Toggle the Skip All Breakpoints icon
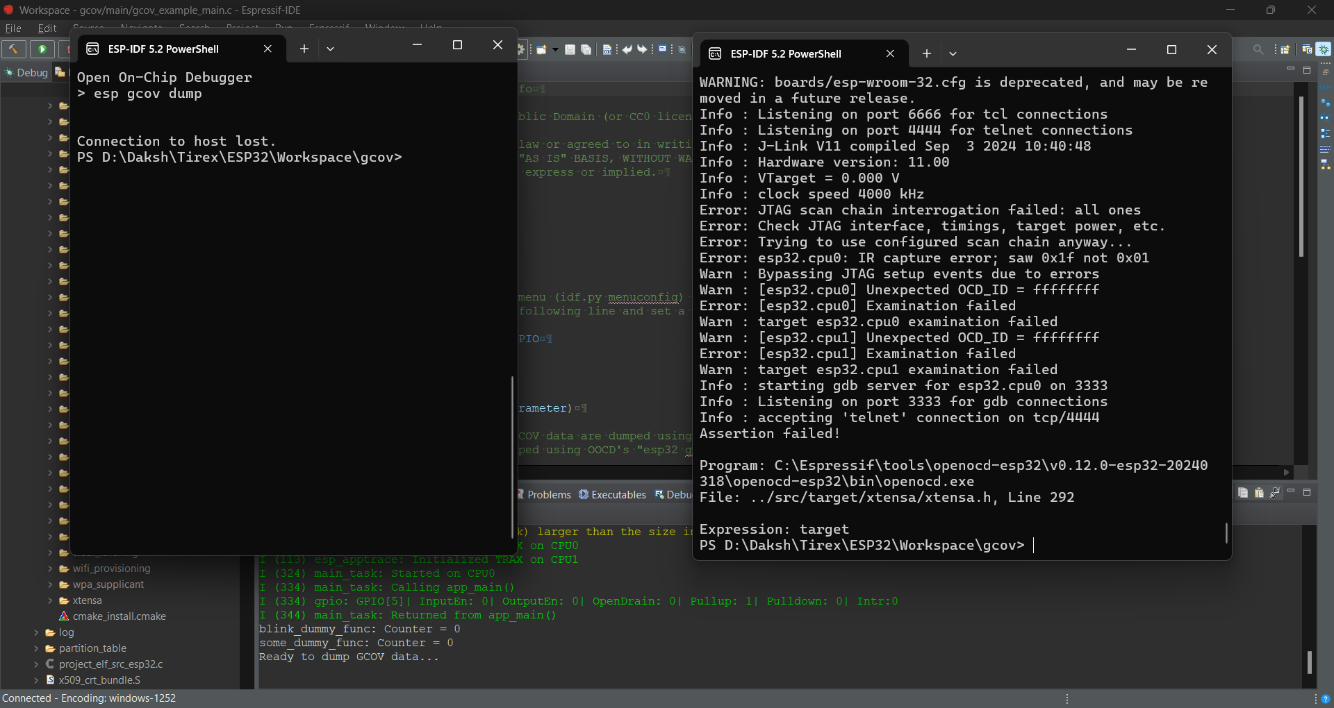 click(x=682, y=49)
